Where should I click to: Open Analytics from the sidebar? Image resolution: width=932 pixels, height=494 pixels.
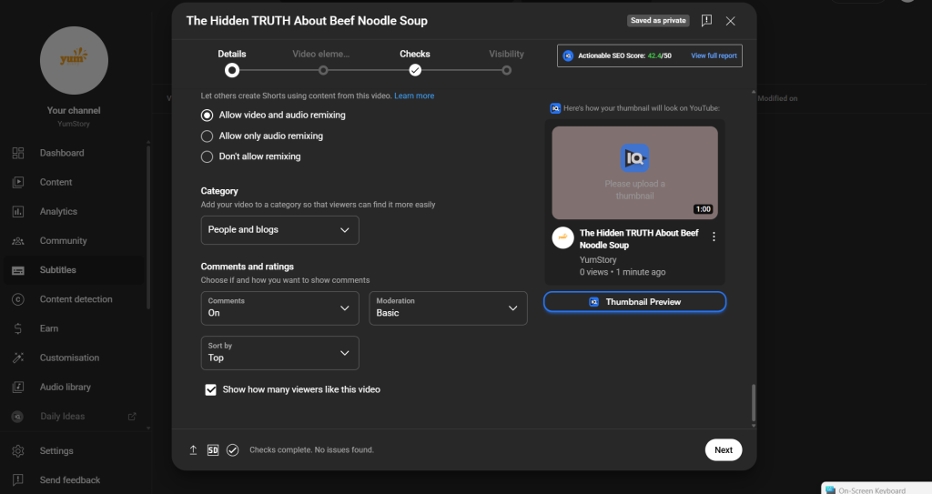coord(58,212)
